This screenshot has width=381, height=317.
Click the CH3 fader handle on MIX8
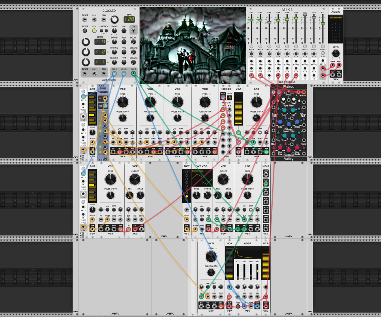pyautogui.click(x=269, y=22)
